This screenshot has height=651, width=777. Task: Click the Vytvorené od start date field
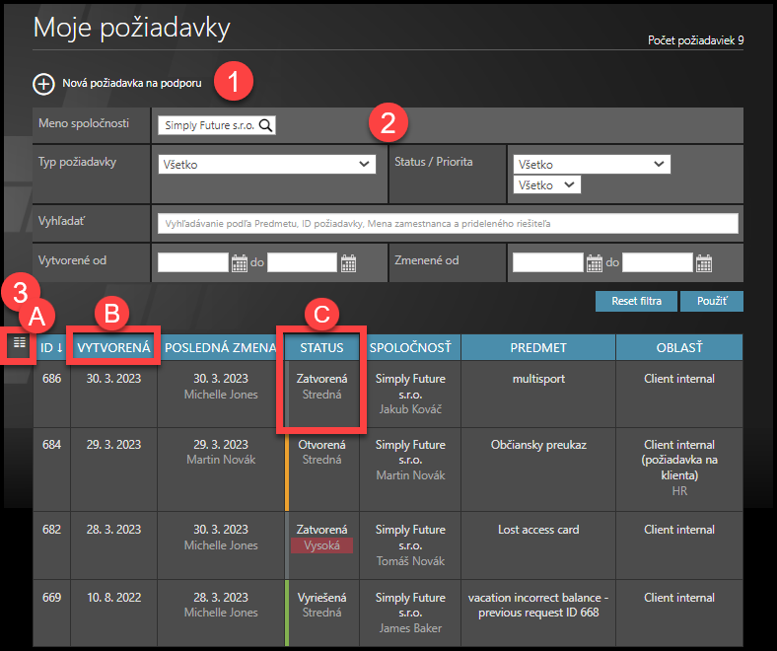coord(193,262)
